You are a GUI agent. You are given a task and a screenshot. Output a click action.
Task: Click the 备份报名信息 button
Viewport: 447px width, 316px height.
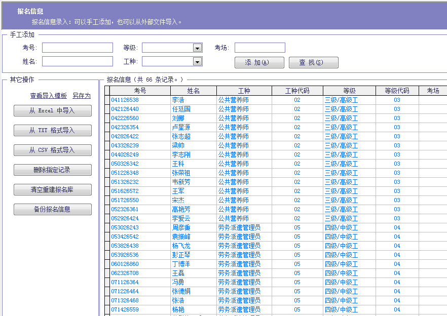tap(52, 209)
